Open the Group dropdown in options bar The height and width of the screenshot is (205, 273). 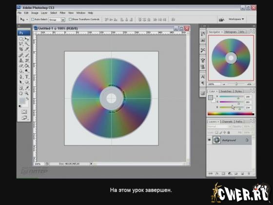click(x=57, y=20)
